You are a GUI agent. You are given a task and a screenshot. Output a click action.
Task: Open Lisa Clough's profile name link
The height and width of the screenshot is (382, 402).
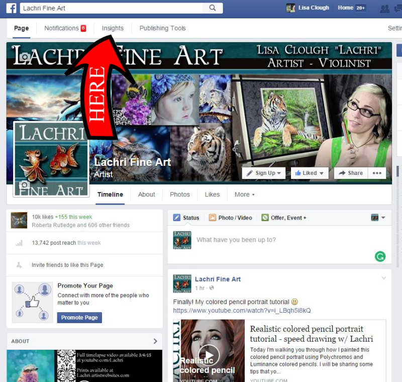pyautogui.click(x=314, y=8)
